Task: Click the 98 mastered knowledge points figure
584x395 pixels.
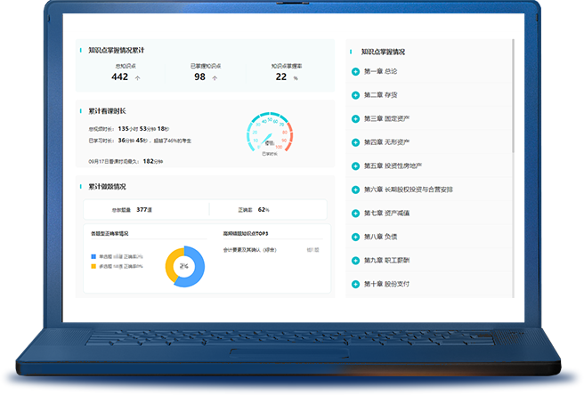Action: [199, 77]
